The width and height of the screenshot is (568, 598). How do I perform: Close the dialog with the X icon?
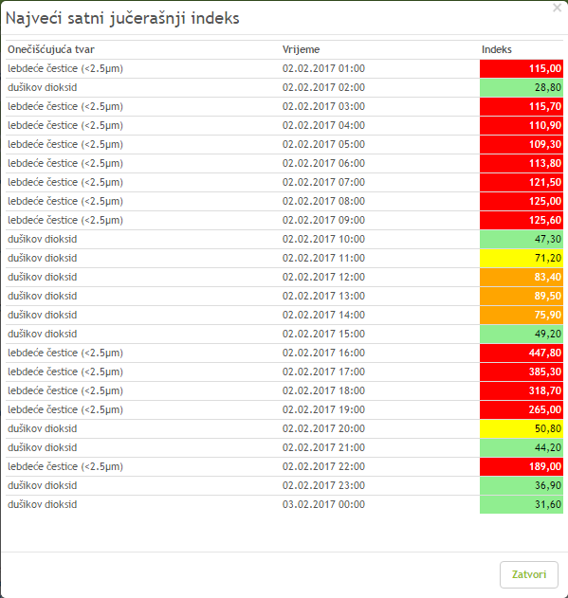557,8
